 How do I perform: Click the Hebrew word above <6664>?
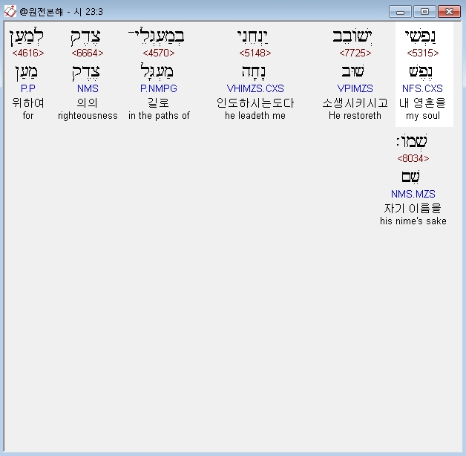[x=86, y=37]
